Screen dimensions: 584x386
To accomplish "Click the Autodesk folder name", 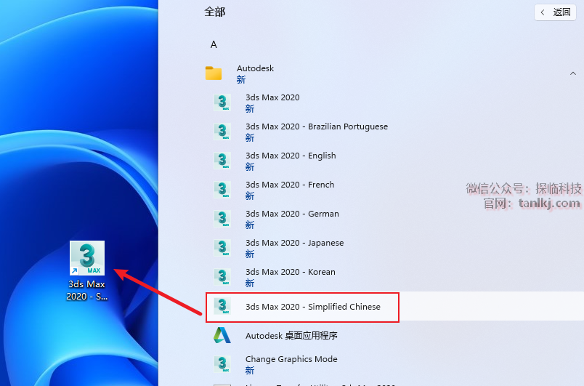I will pos(255,68).
